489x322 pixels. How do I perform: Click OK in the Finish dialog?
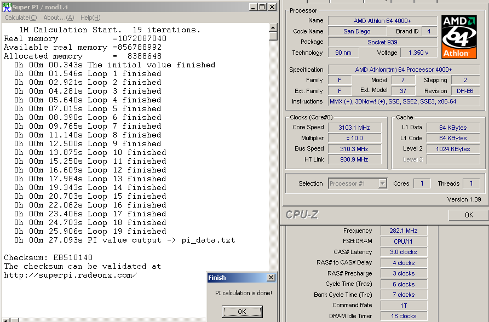(x=242, y=312)
